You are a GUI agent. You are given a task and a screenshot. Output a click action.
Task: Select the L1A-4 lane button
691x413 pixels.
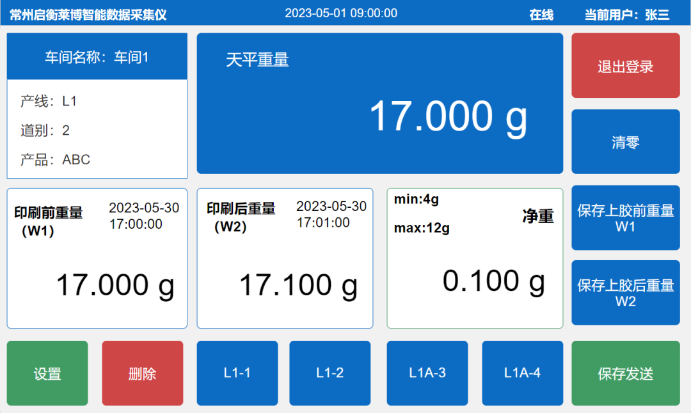(522, 373)
